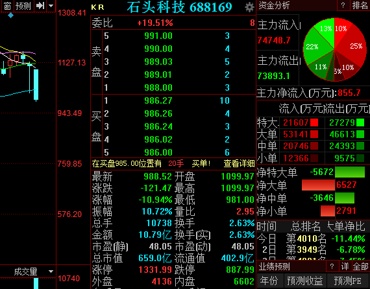Click the 窗 window button in chart toolbar
370x289 pixels.
click(8, 6)
